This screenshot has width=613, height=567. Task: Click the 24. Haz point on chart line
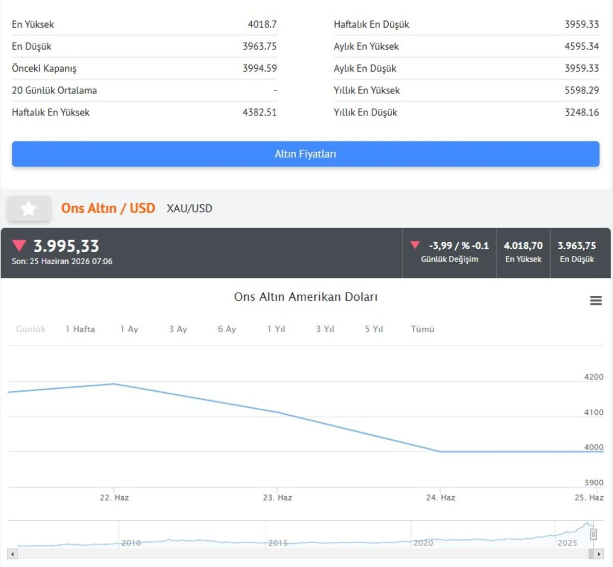[x=440, y=452]
